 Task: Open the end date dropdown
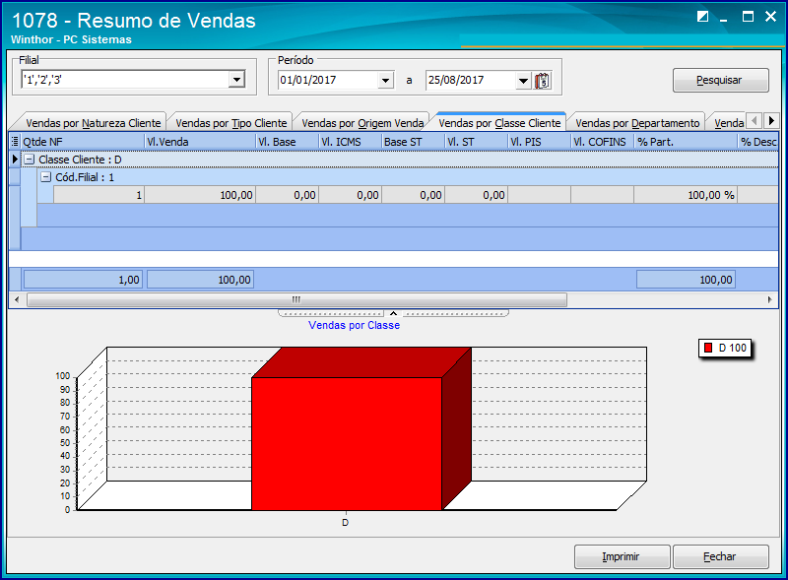(524, 81)
